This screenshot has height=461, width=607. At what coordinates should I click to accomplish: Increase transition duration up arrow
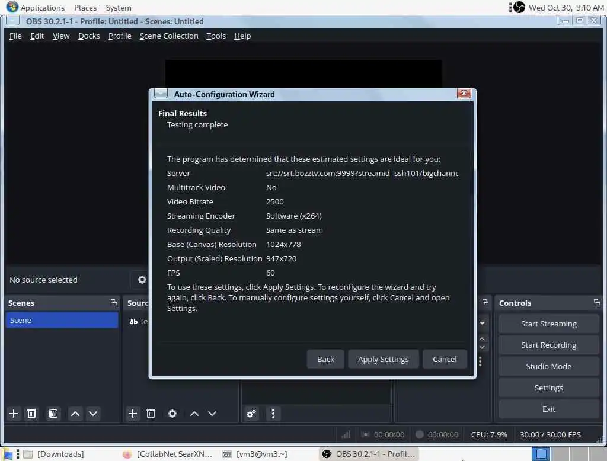coord(482,339)
